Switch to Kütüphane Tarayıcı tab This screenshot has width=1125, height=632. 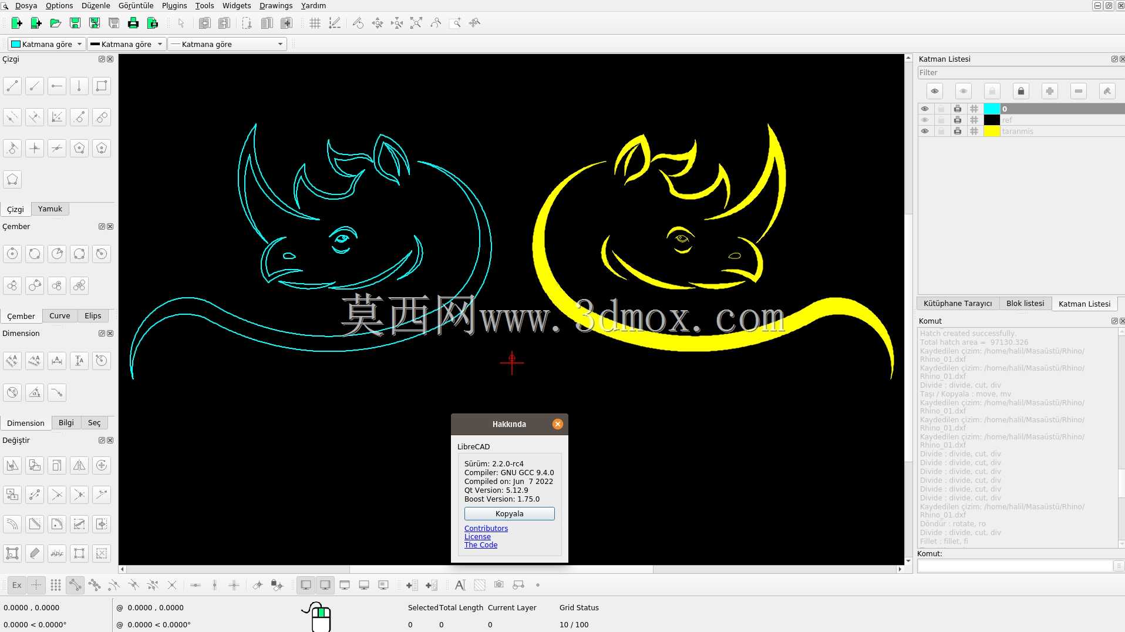click(958, 303)
